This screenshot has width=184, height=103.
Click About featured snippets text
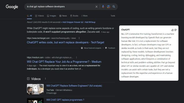[93, 48]
